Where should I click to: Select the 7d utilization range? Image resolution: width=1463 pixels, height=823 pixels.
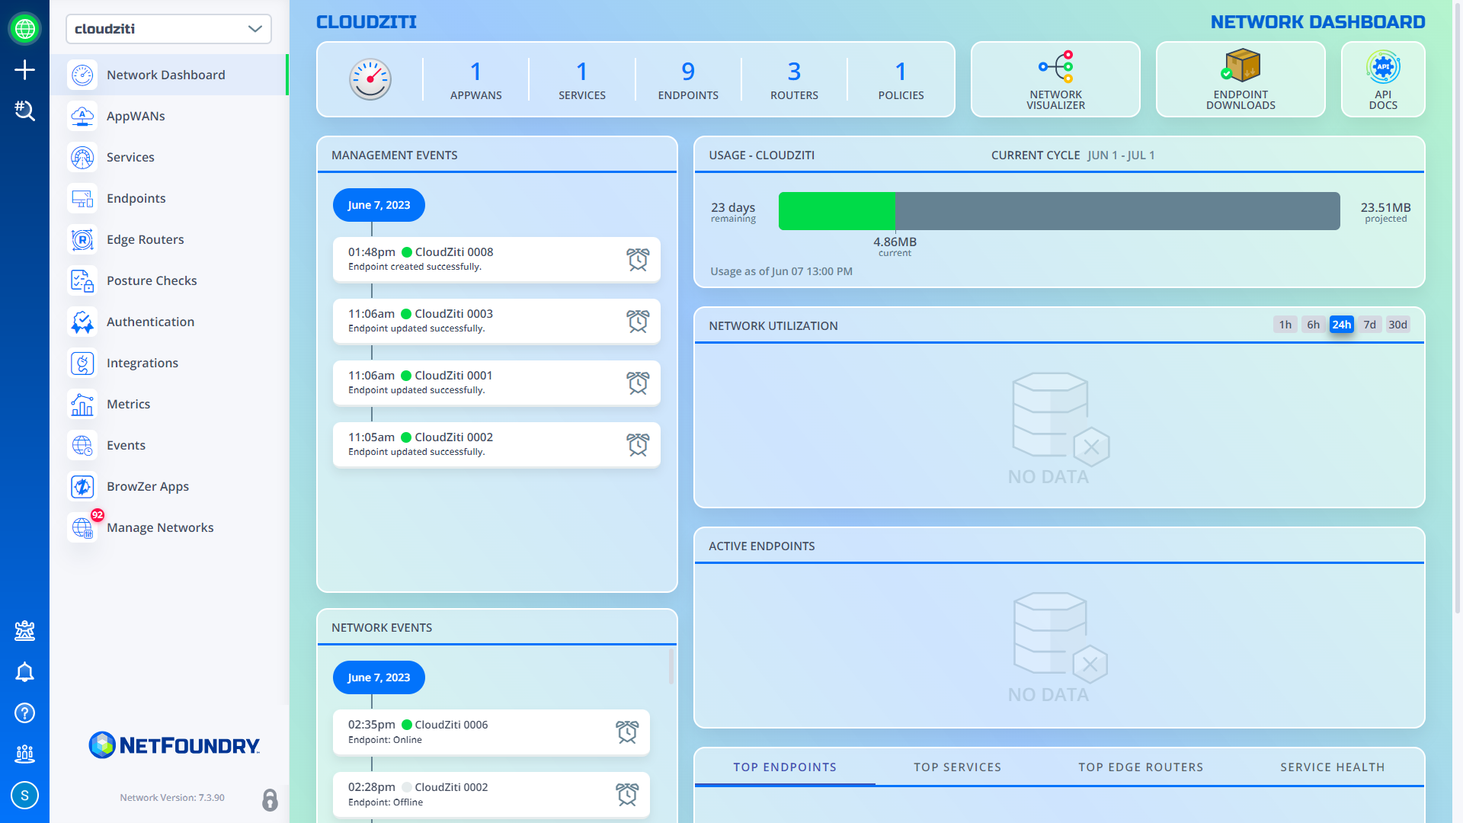coord(1370,325)
